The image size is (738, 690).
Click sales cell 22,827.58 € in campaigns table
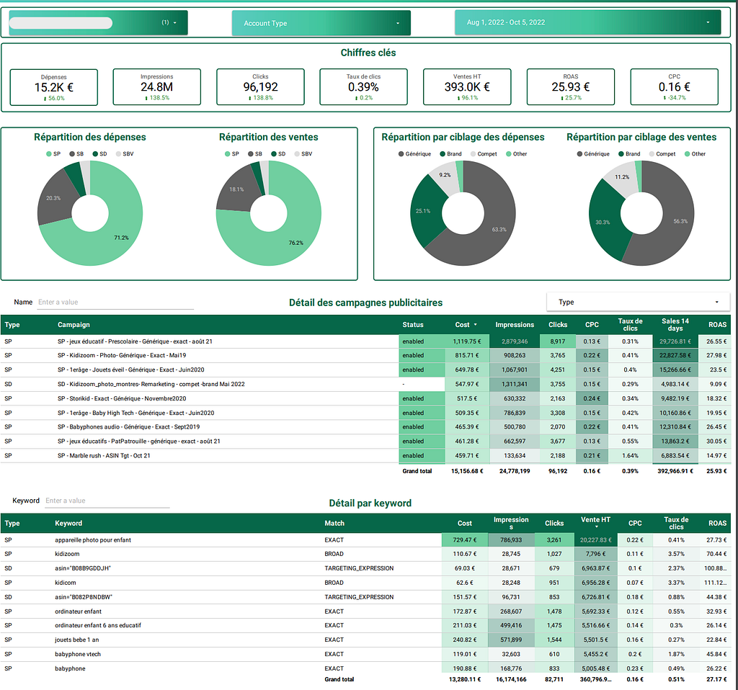[675, 356]
